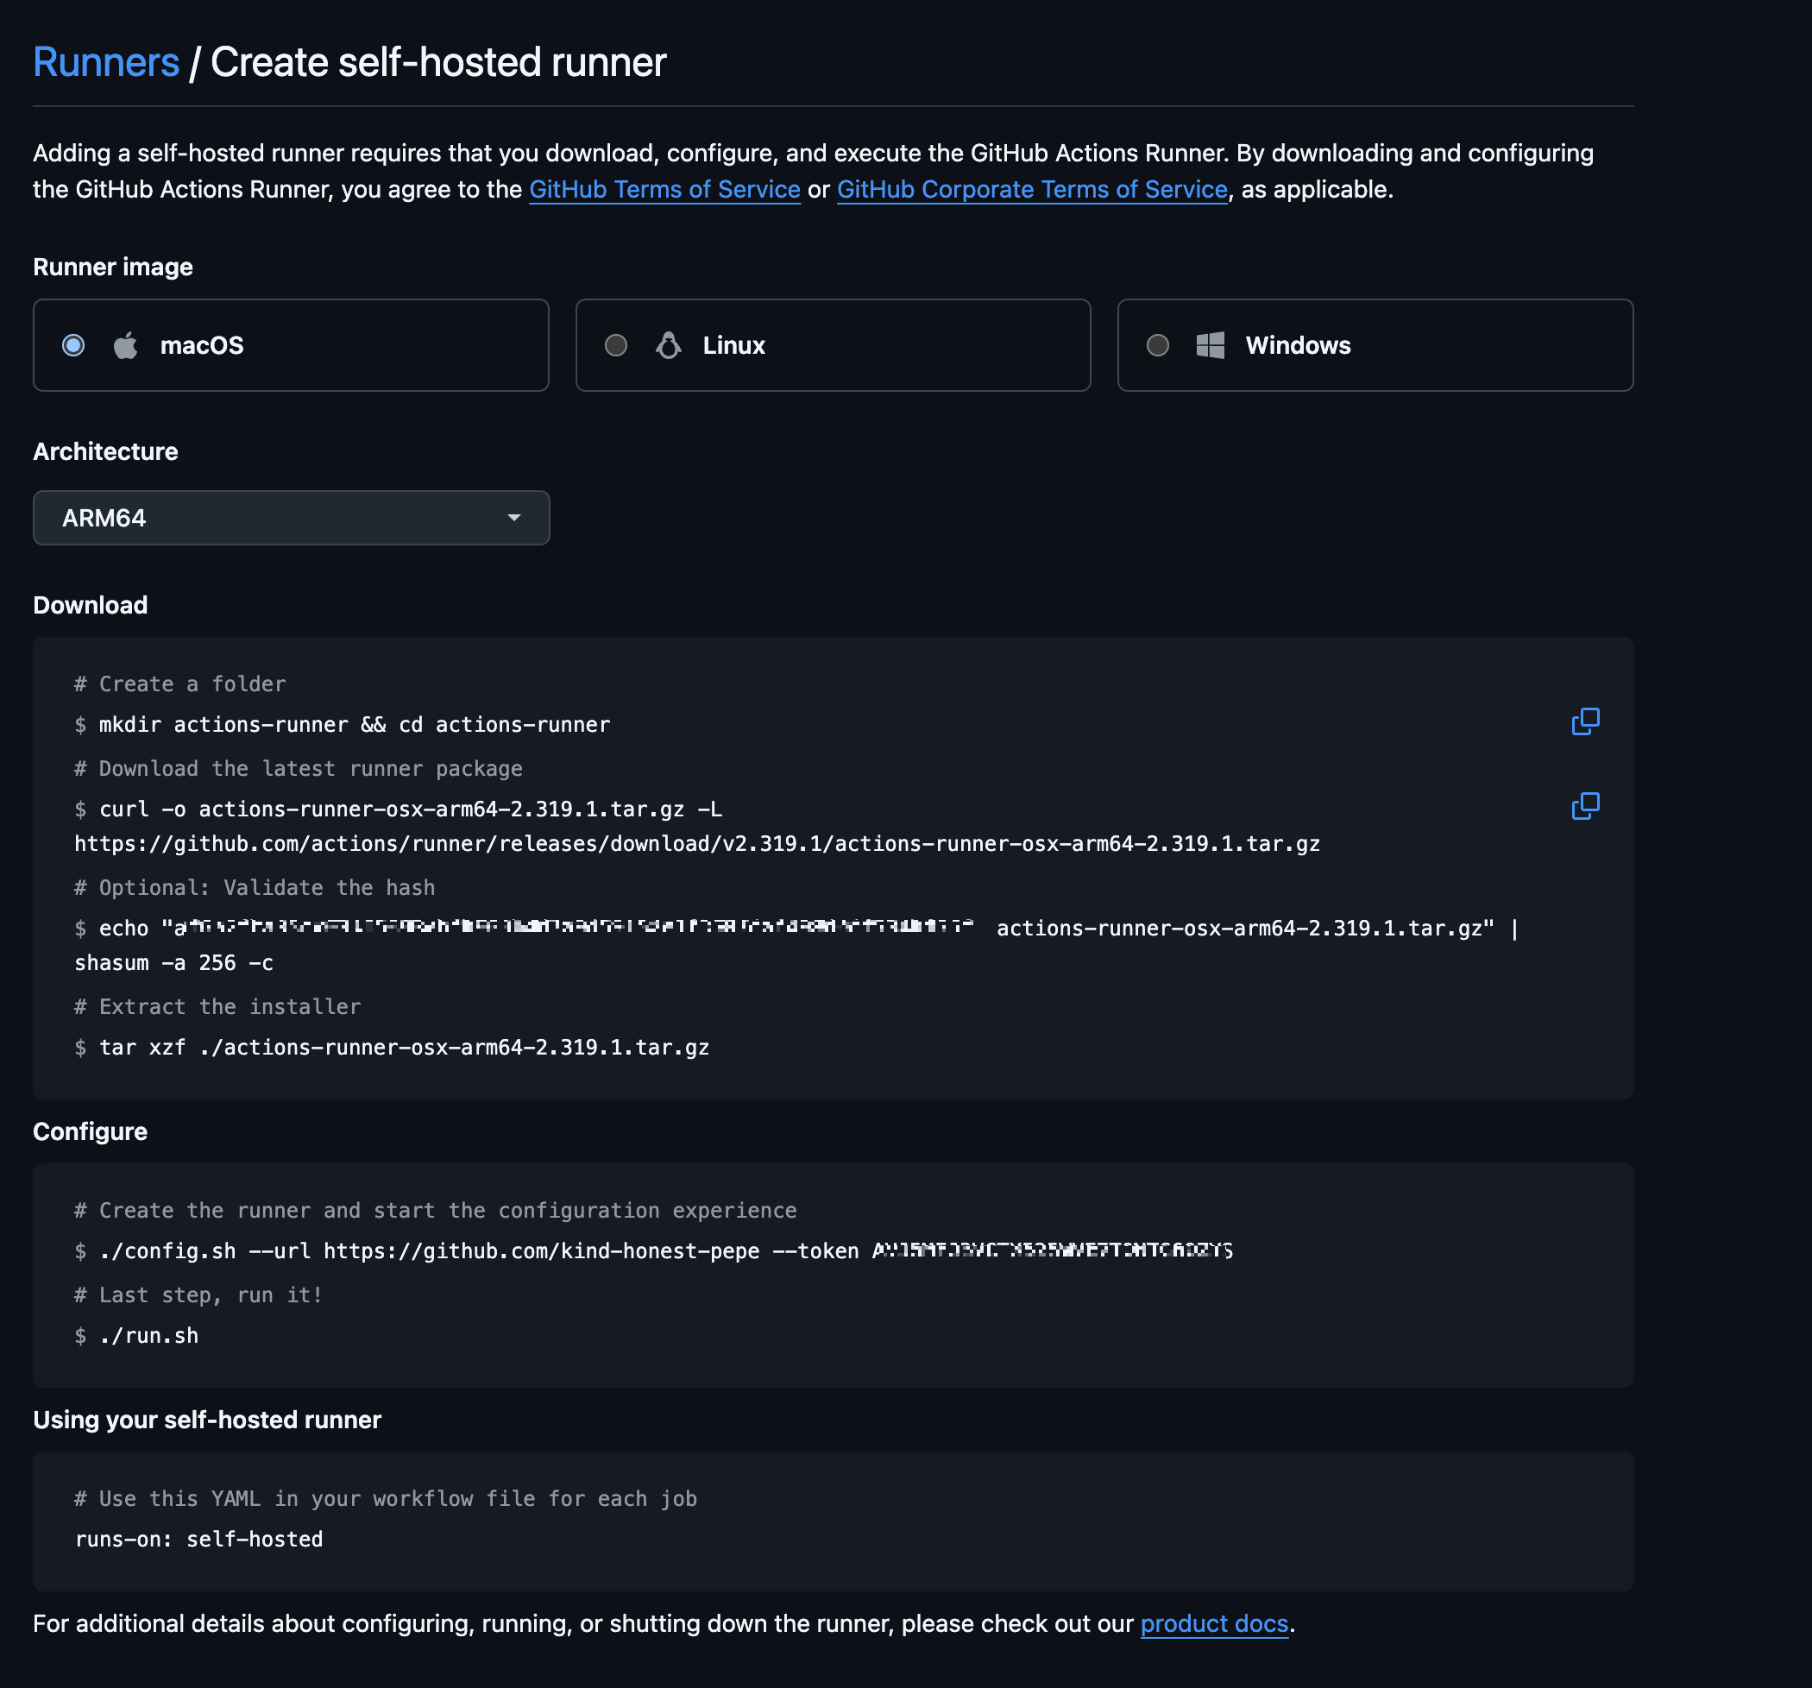Click the Architecture dropdown arrow
The image size is (1812, 1688).
point(514,518)
